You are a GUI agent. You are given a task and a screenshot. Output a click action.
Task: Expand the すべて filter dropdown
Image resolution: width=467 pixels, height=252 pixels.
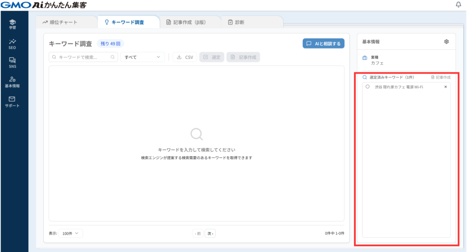point(142,58)
